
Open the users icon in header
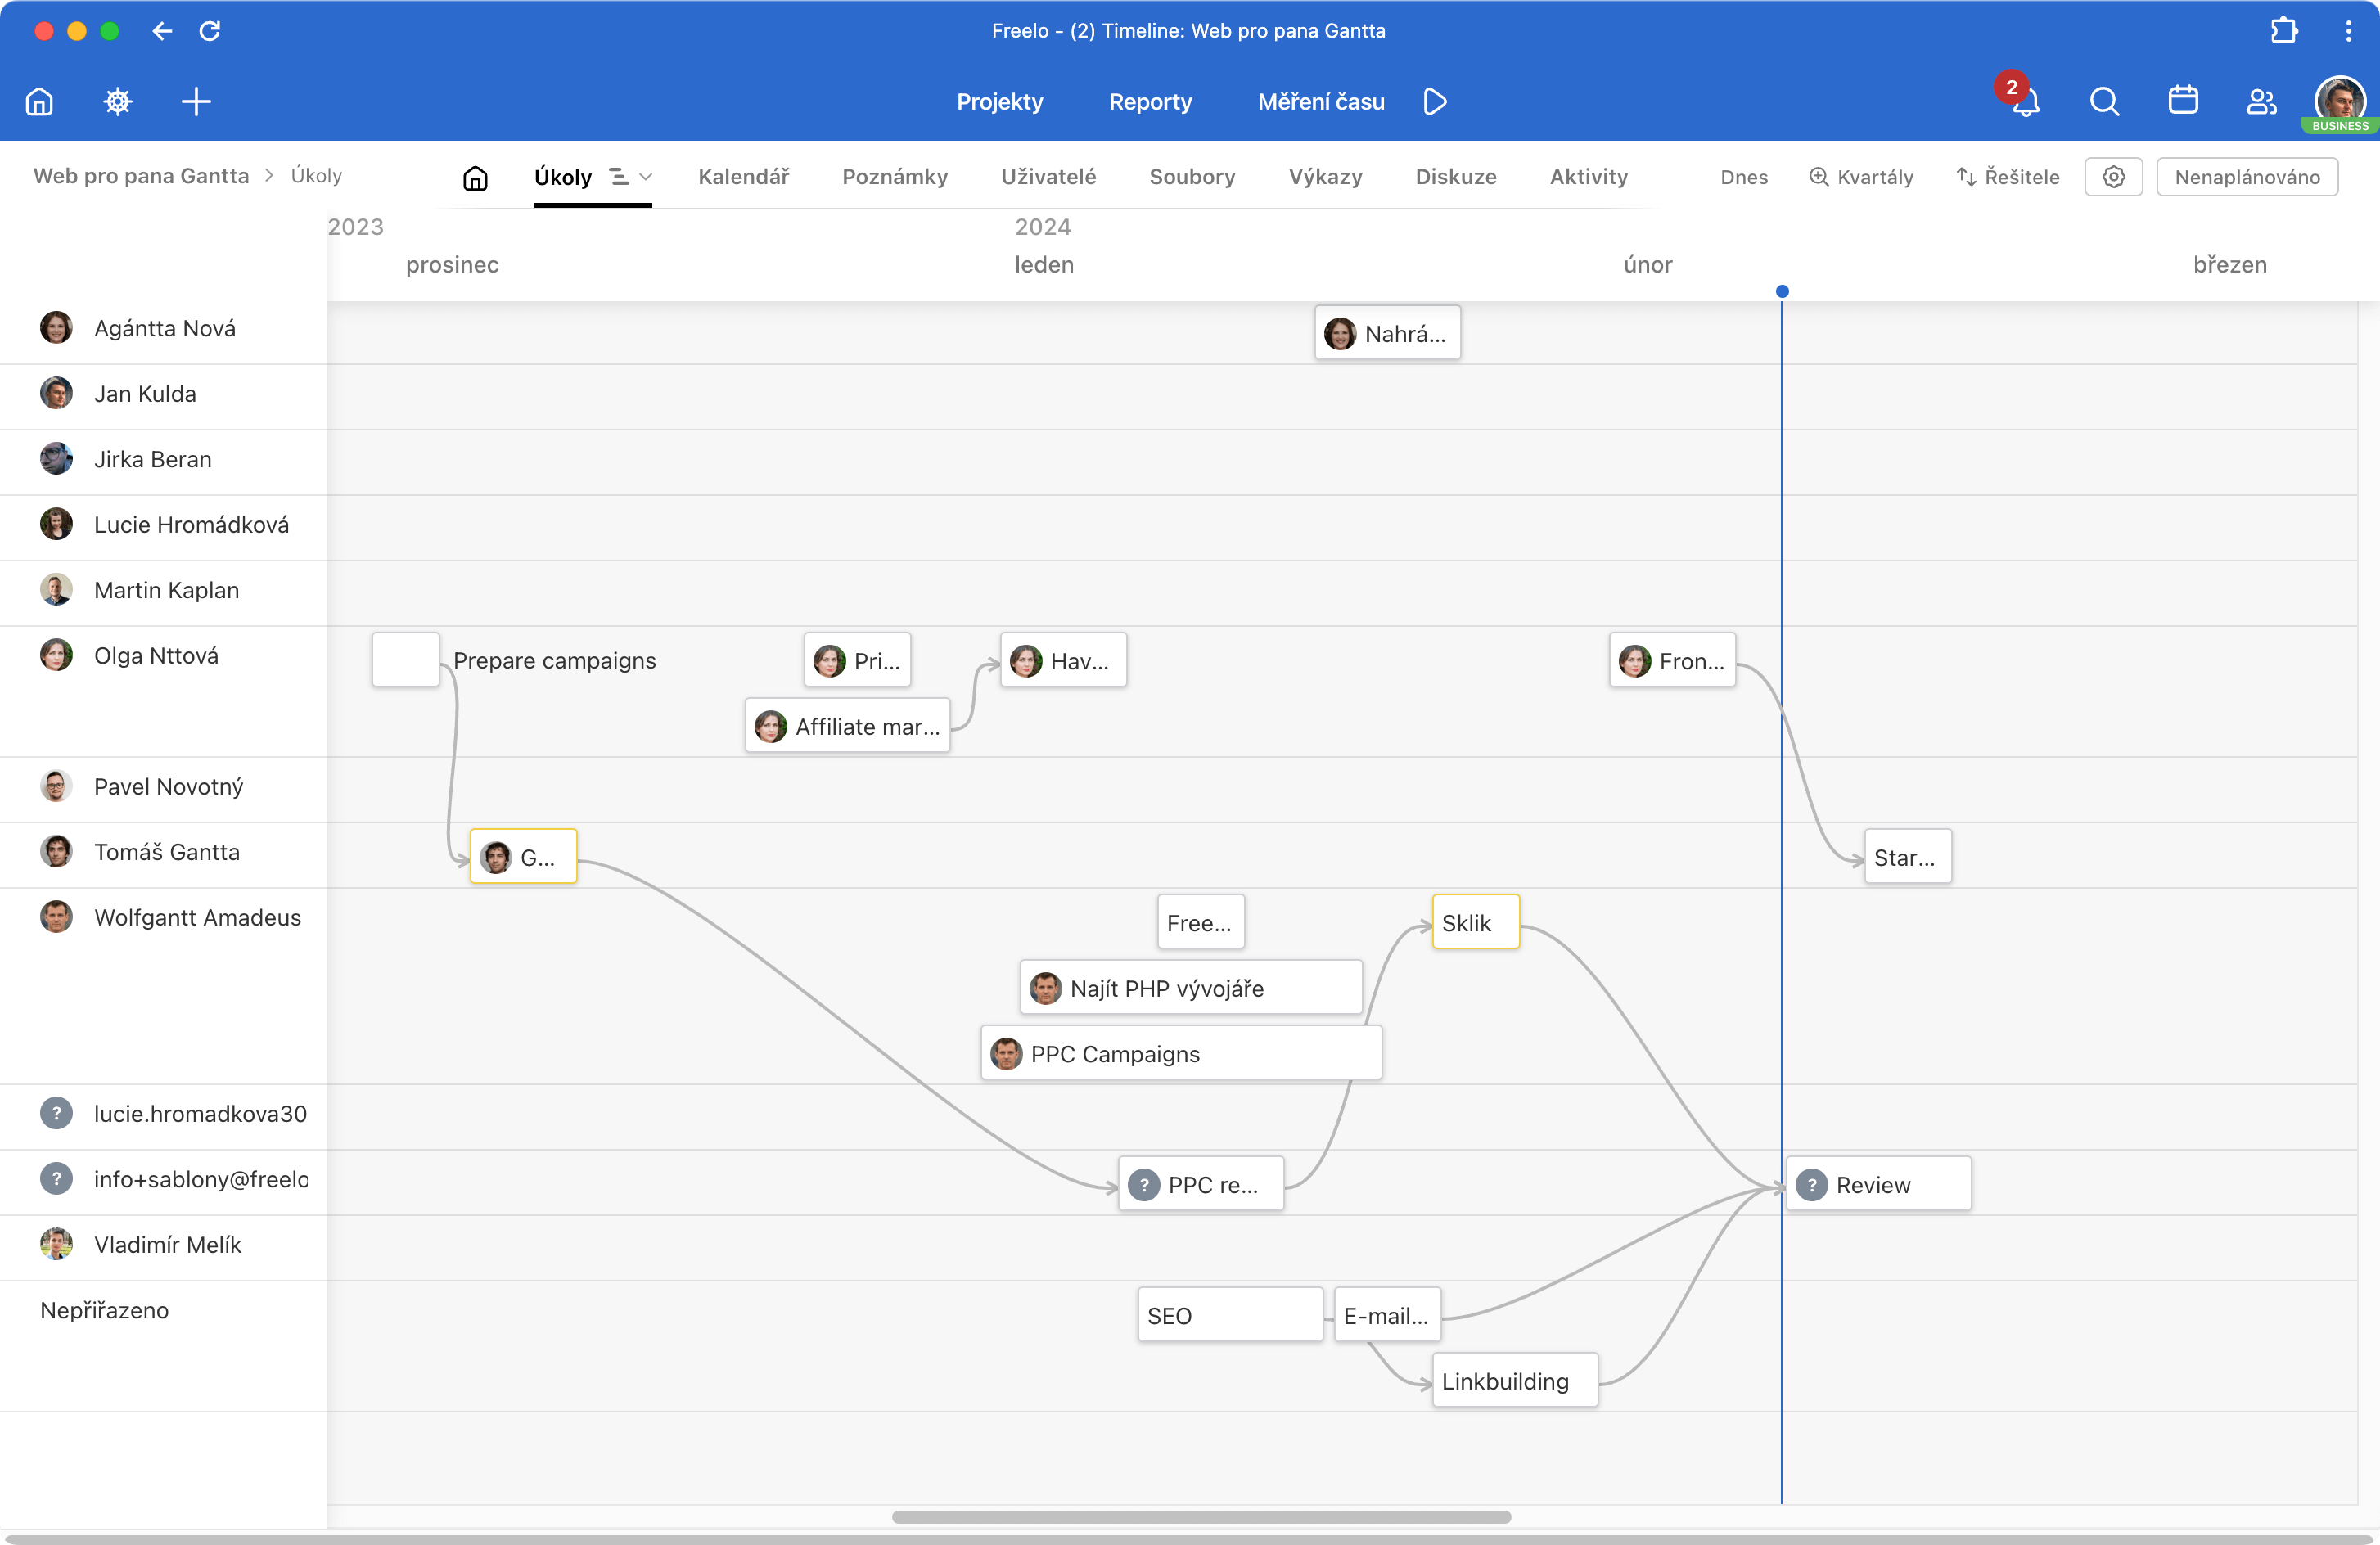click(x=2261, y=102)
